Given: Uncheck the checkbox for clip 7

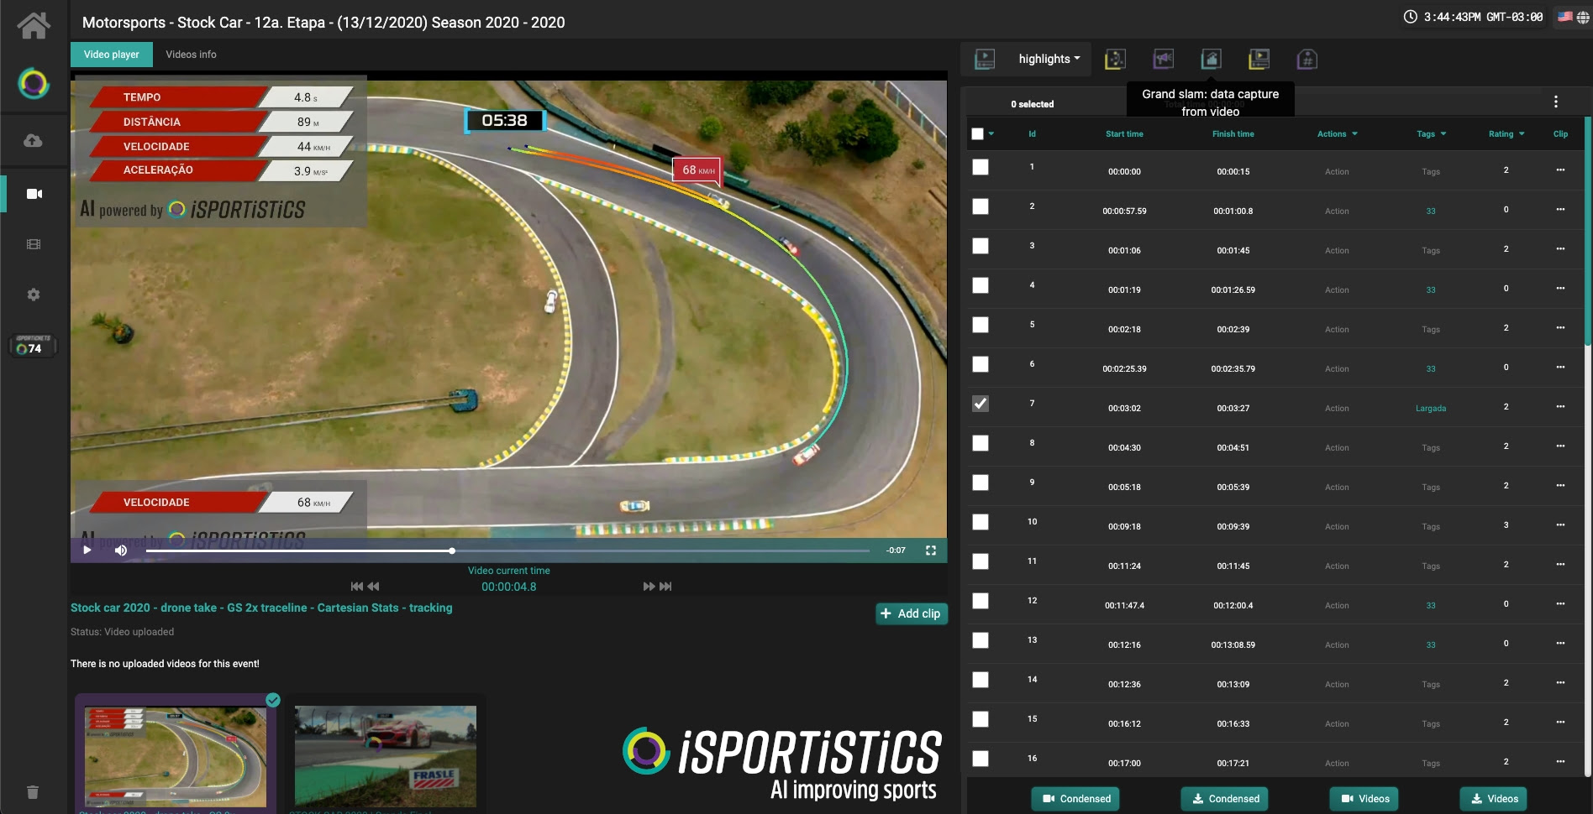Looking at the screenshot, I should tap(981, 404).
